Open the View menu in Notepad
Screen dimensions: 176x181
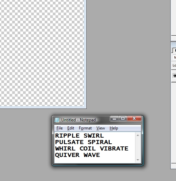[101, 128]
